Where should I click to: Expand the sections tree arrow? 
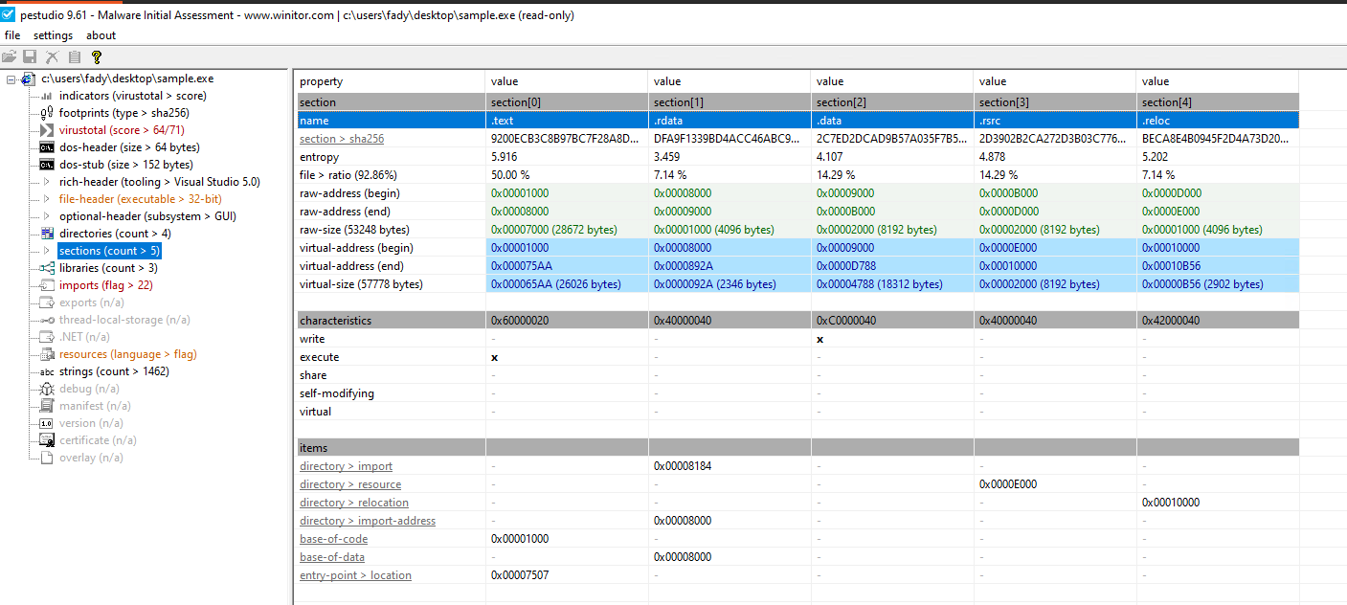[x=47, y=251]
